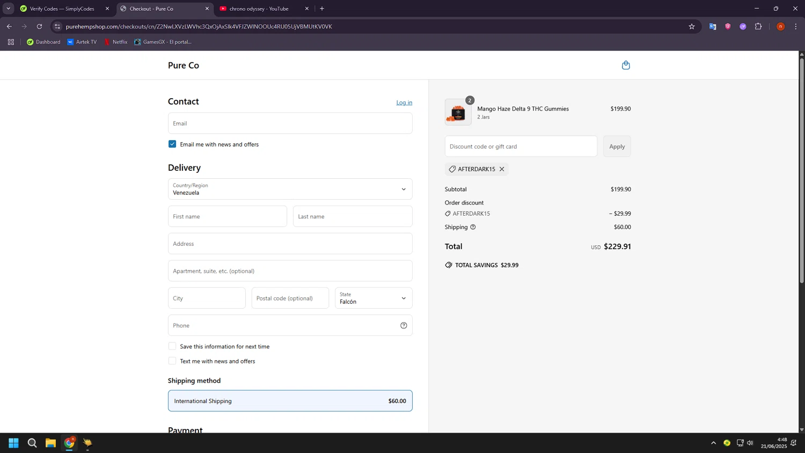
Task: Open the Chrome three-dot menu
Action: coord(796,26)
